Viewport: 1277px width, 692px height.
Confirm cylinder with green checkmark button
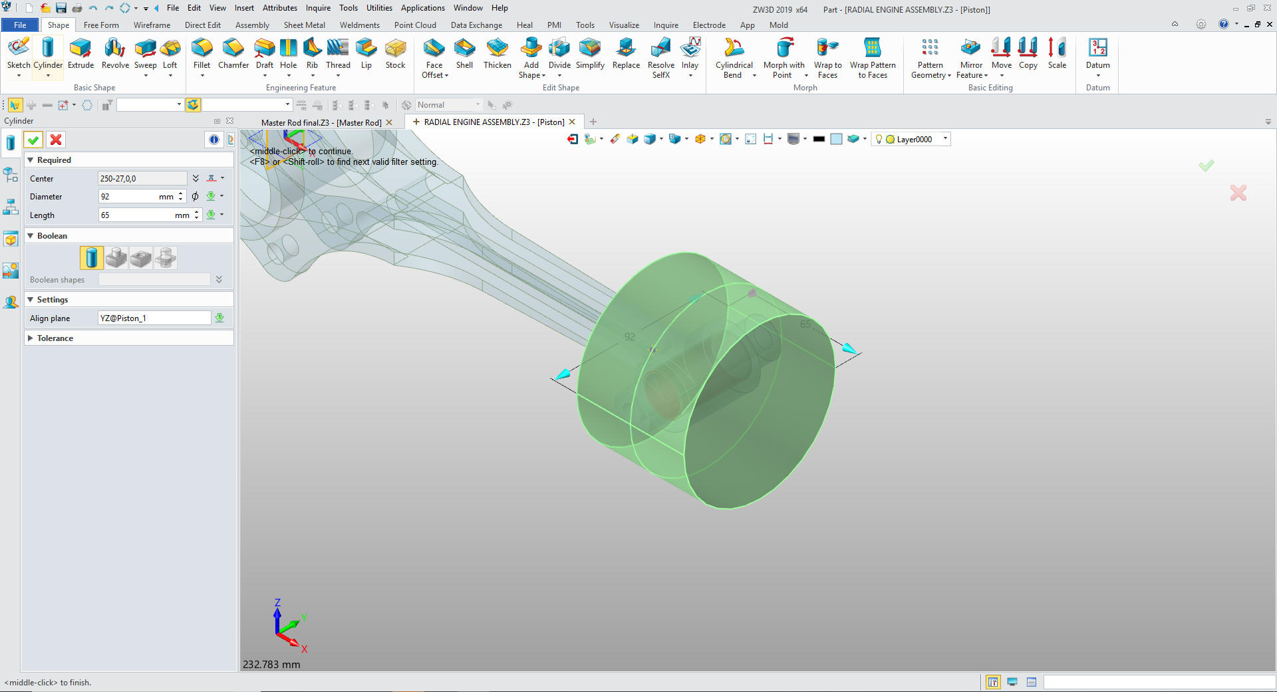tap(33, 140)
